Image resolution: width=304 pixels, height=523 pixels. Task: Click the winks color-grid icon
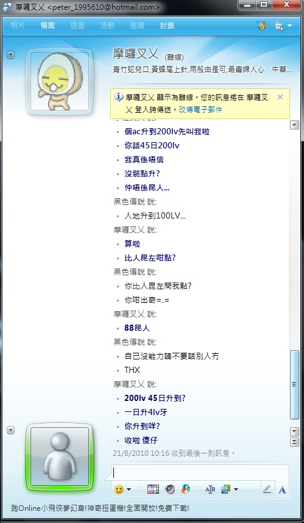tap(153, 489)
